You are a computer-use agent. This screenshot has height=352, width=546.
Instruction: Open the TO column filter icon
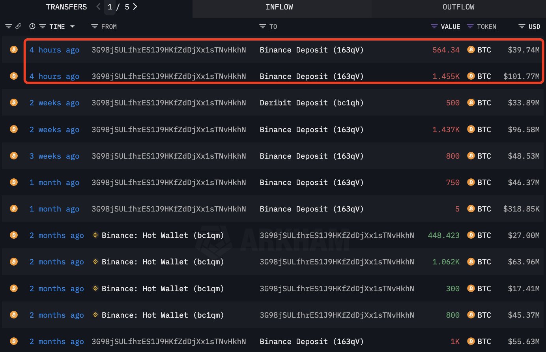[262, 26]
